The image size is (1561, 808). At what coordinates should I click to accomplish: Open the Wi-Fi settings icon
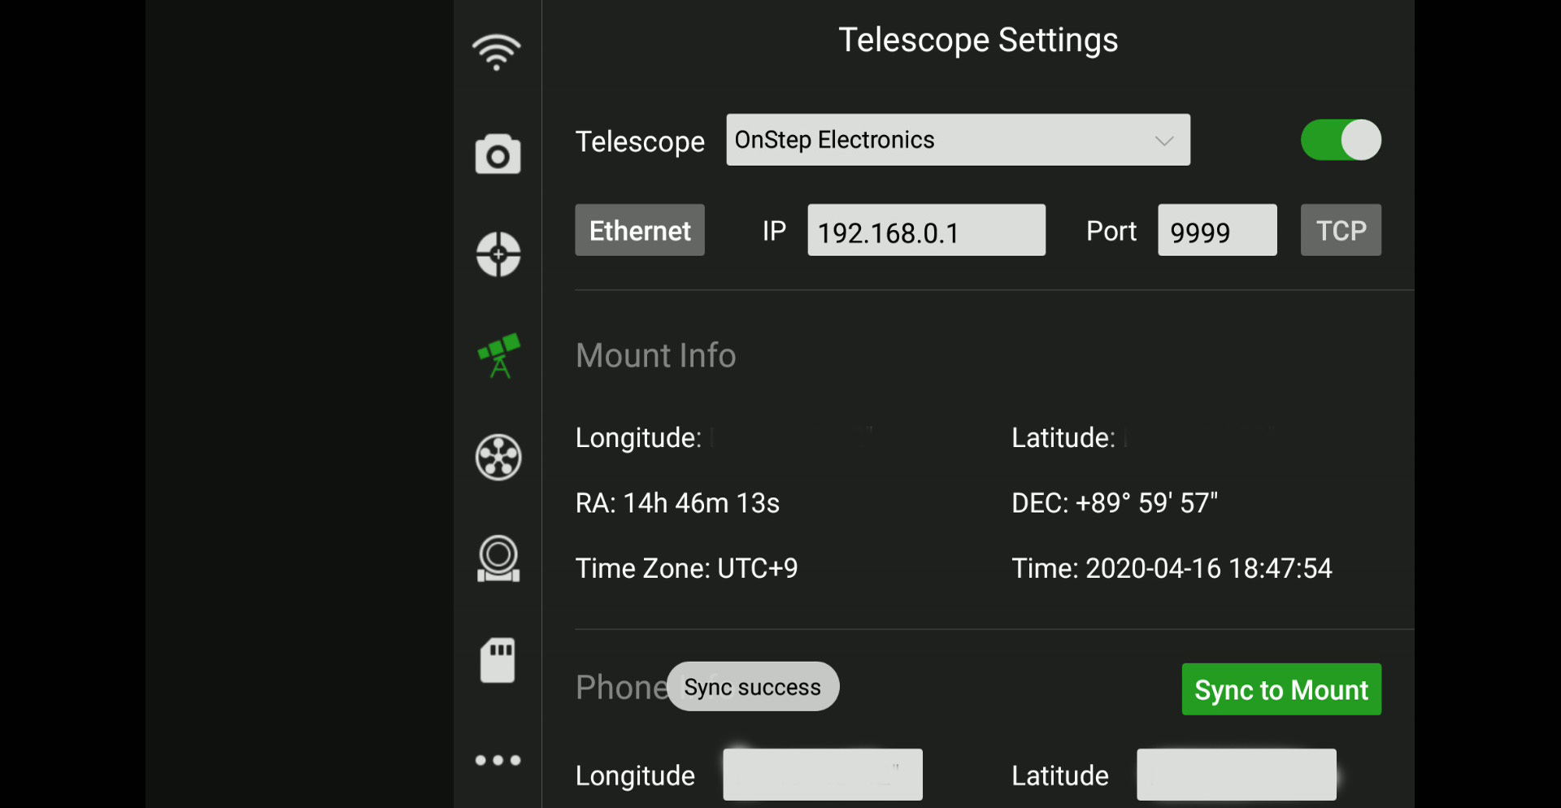point(497,53)
